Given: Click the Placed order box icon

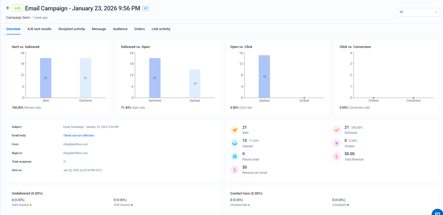Looking at the screenshot, I should coord(234,156).
